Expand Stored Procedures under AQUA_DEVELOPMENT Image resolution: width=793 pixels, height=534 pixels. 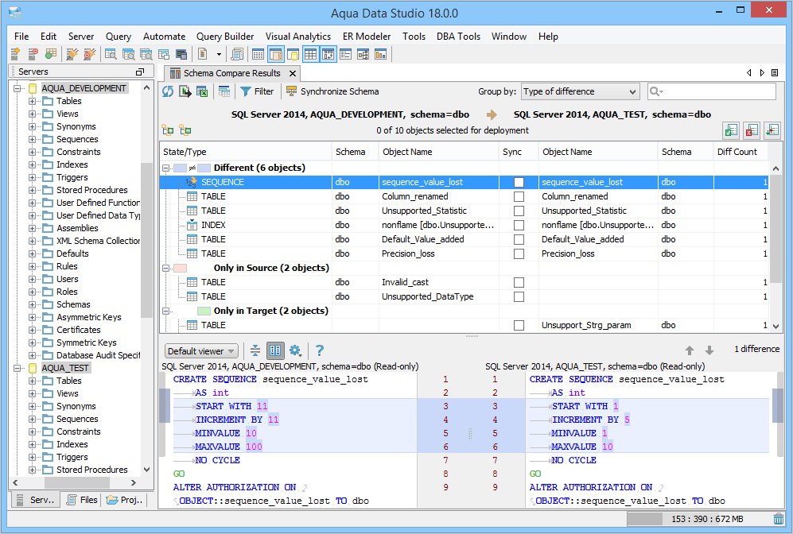33,191
